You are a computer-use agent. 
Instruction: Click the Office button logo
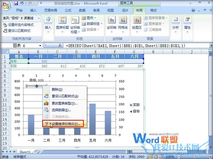tap(6, 5)
